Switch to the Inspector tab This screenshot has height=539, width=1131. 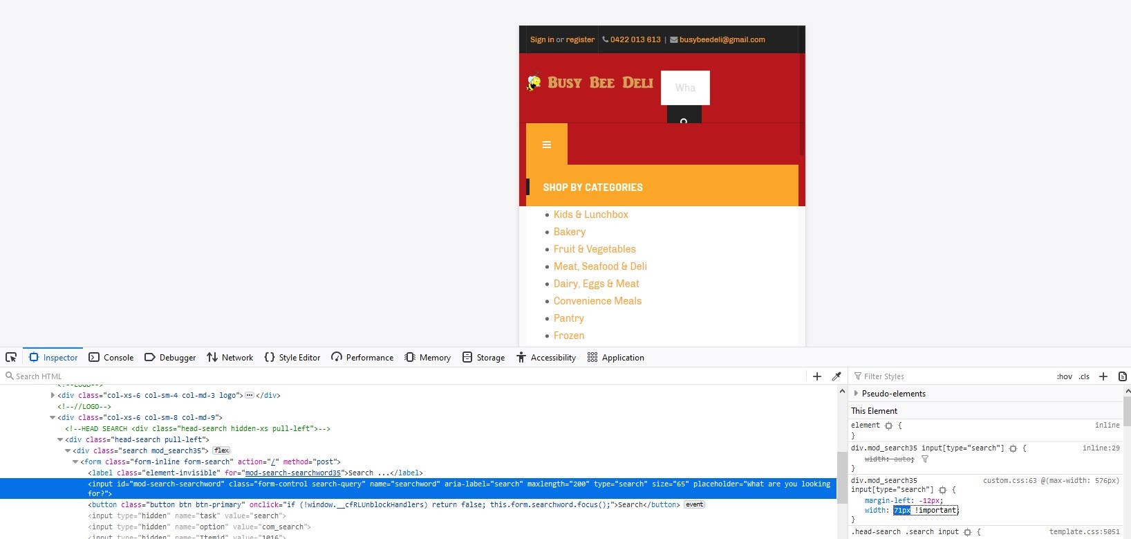click(x=53, y=357)
